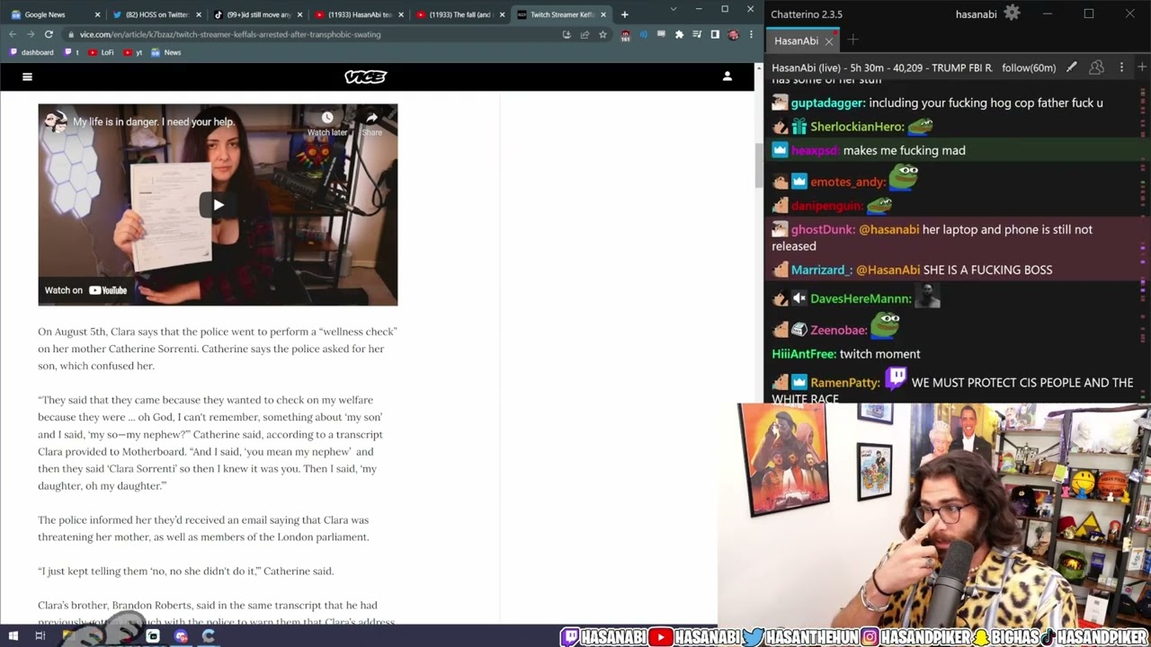Image resolution: width=1151 pixels, height=647 pixels.
Task: Open Chatterino moderation sword icon
Action: [1072, 67]
